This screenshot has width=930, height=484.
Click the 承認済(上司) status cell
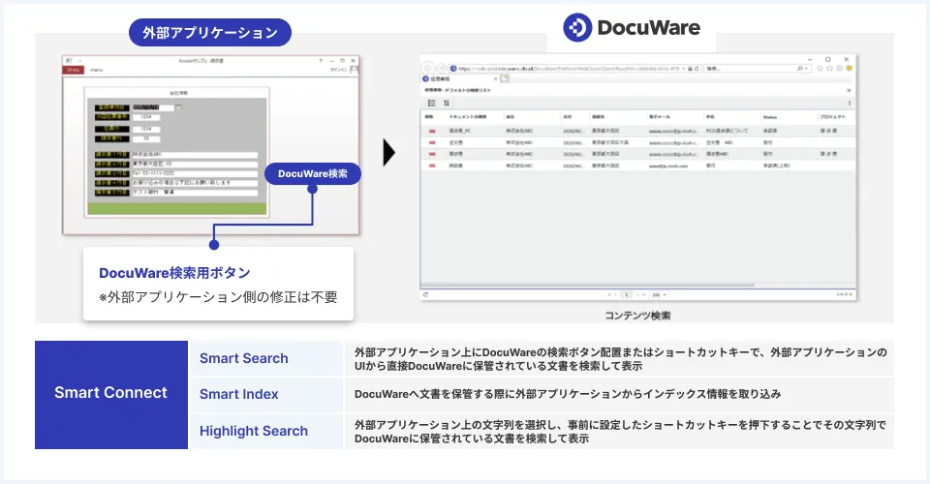click(x=776, y=166)
